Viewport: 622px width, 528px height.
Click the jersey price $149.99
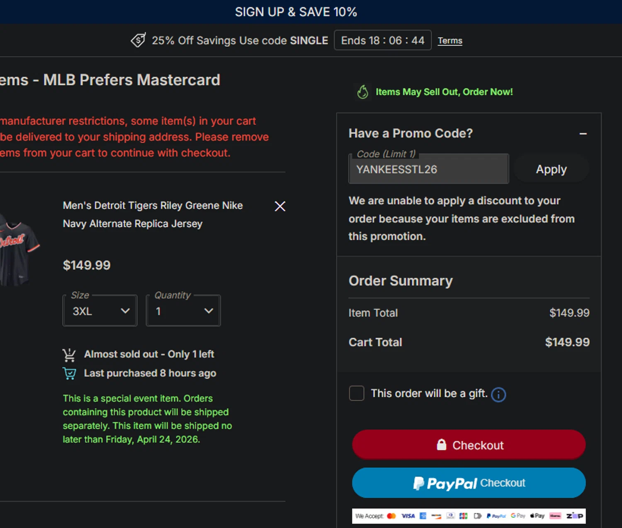87,265
